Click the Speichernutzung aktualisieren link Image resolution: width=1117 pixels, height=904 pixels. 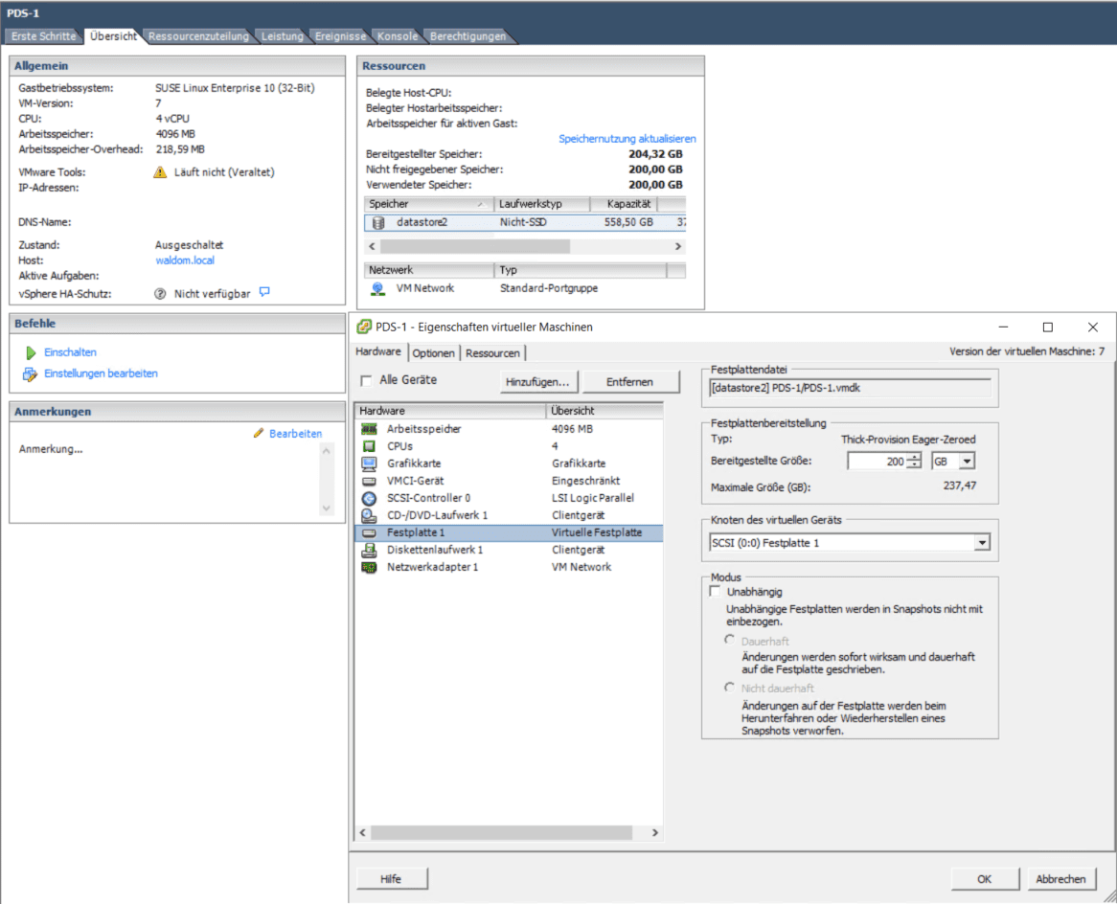click(627, 139)
